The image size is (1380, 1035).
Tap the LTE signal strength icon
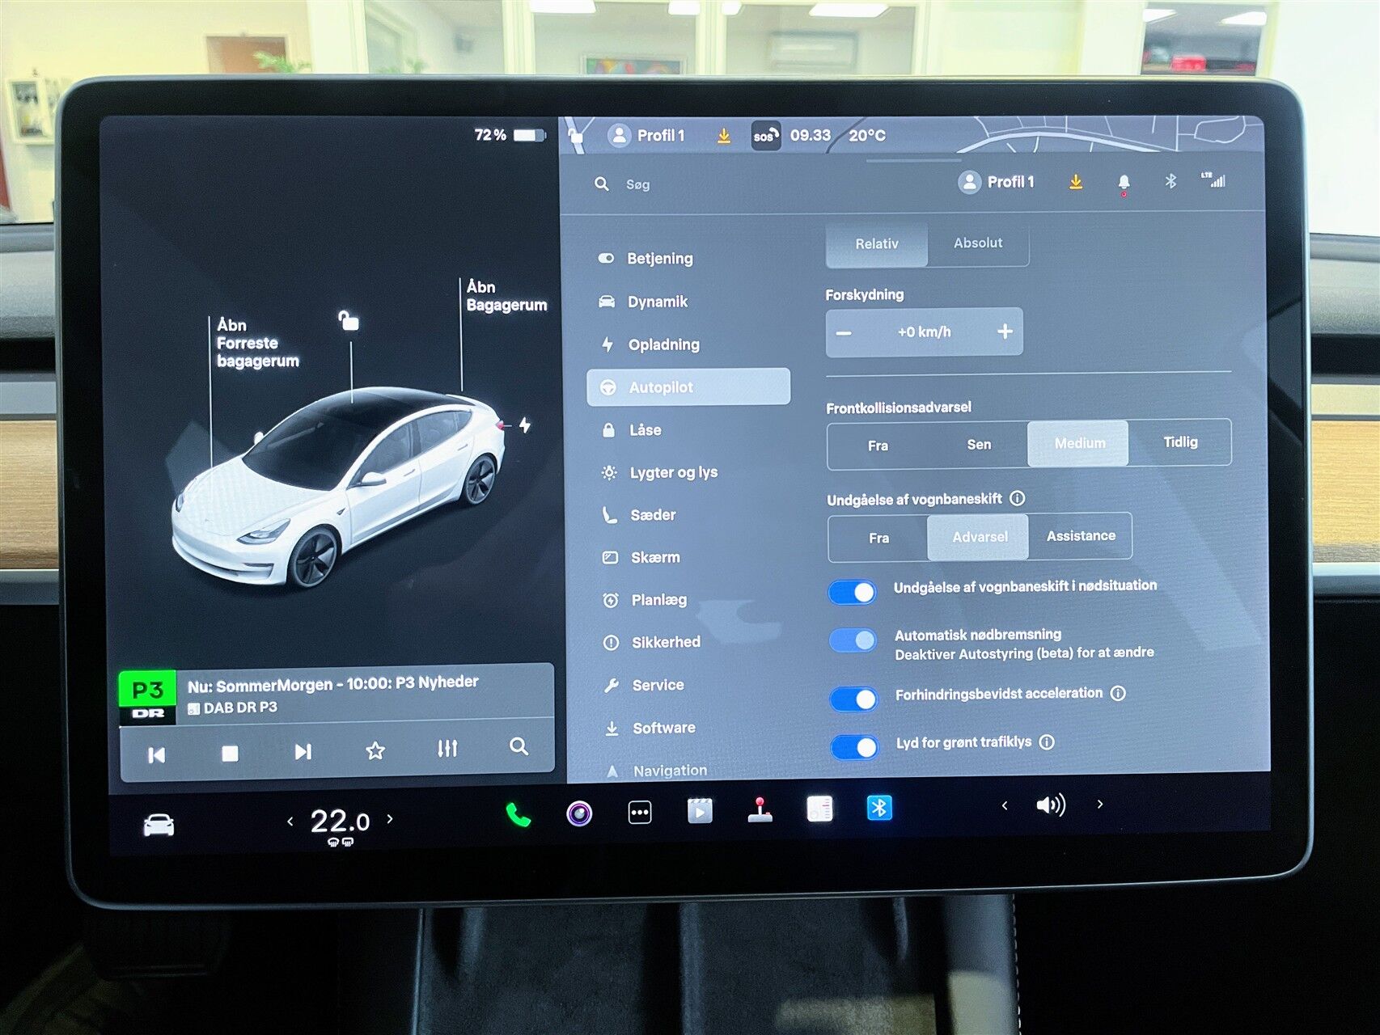pos(1213,180)
